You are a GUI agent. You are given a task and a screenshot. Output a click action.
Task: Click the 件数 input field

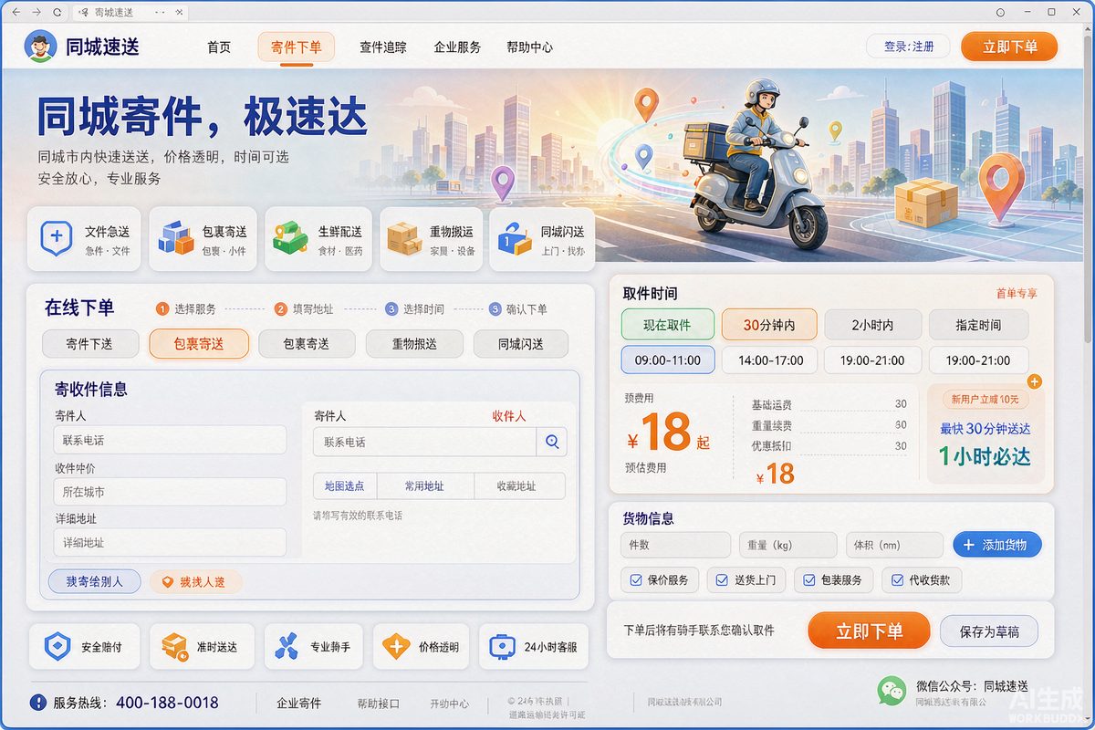[675, 545]
